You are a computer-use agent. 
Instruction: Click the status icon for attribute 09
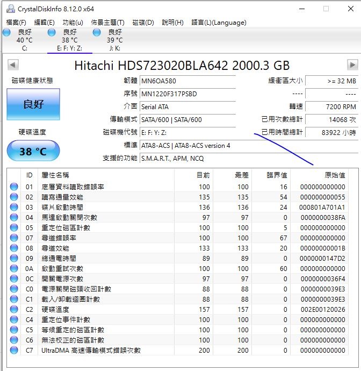point(14,258)
